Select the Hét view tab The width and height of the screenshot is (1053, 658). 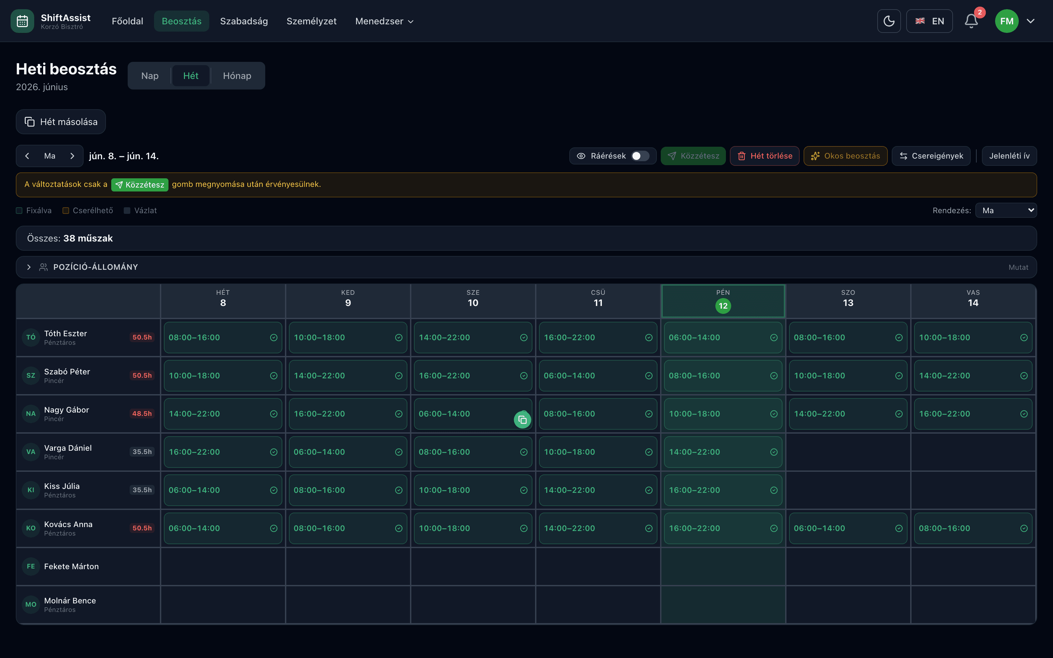[191, 76]
